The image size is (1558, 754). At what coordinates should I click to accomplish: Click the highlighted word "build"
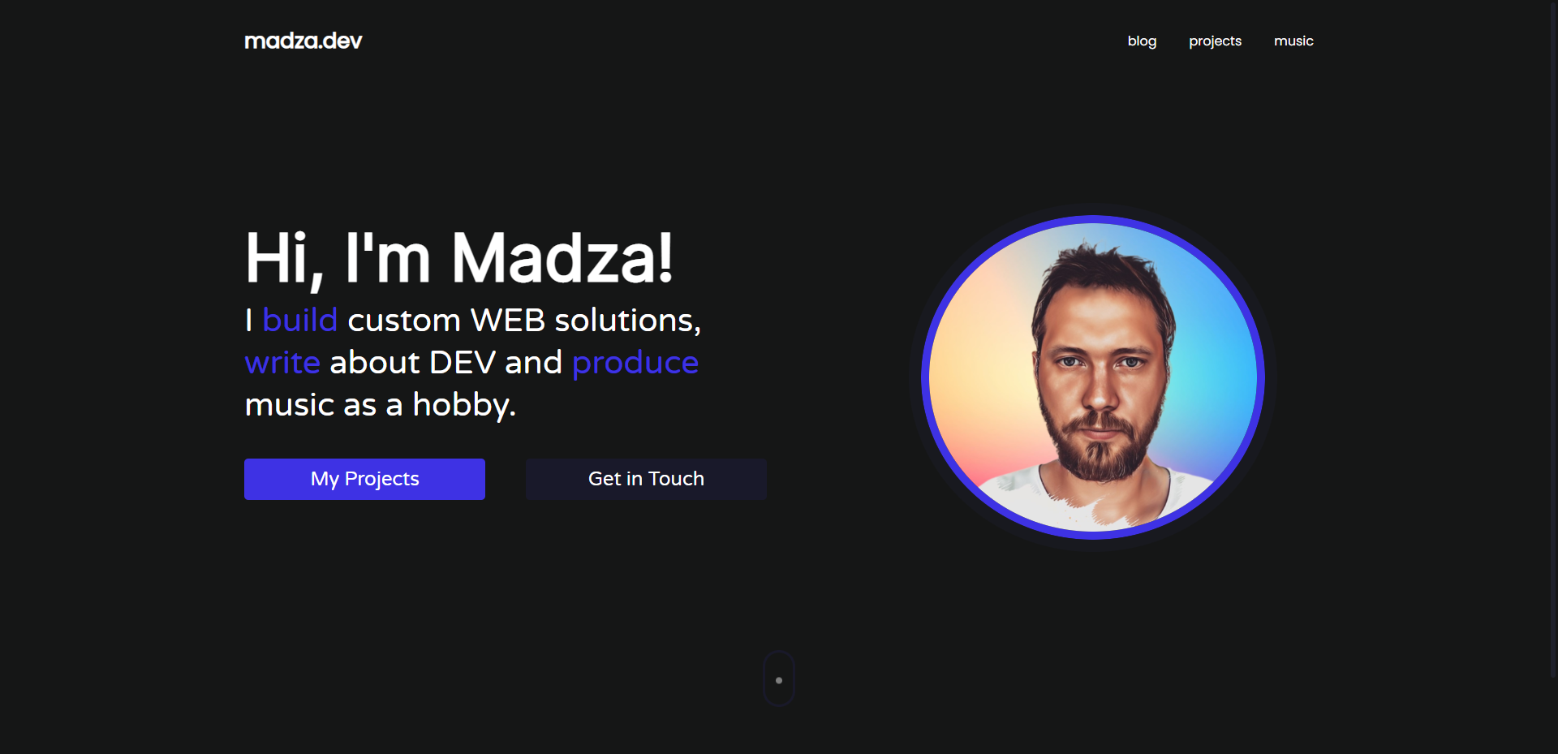299,320
